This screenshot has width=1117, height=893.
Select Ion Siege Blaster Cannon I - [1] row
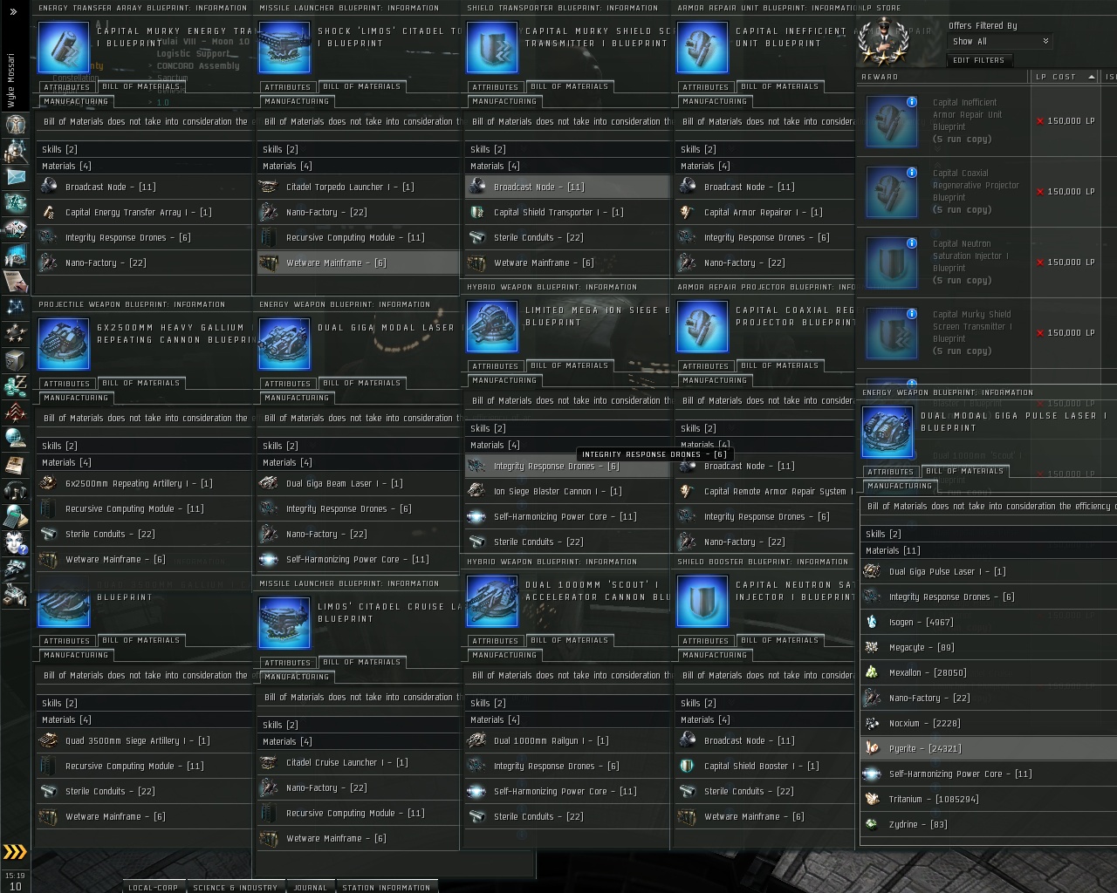click(x=567, y=491)
